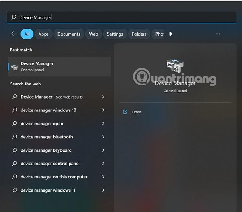
Task: Select the Settings filter tab
Action: pyautogui.click(x=115, y=34)
